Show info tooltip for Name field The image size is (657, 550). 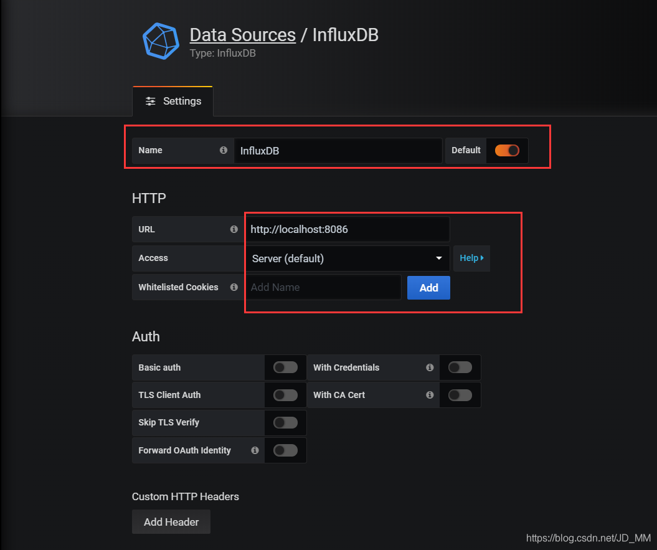pyautogui.click(x=224, y=150)
